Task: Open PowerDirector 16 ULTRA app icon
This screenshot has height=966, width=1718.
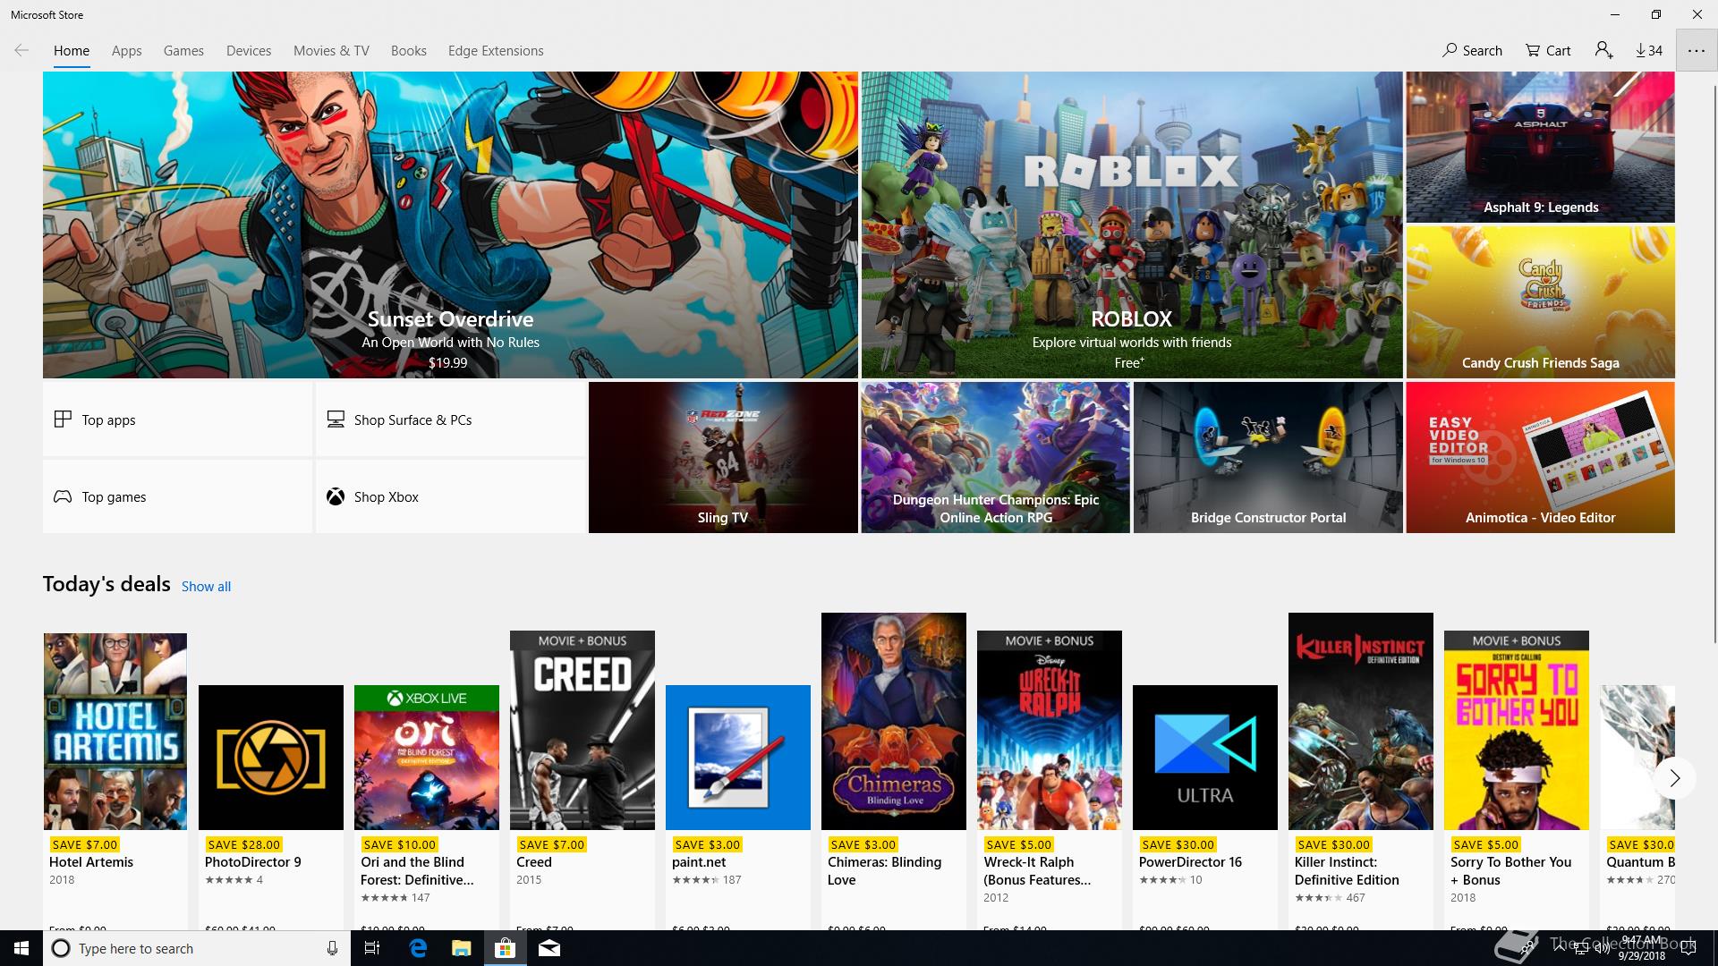Action: pos(1205,757)
